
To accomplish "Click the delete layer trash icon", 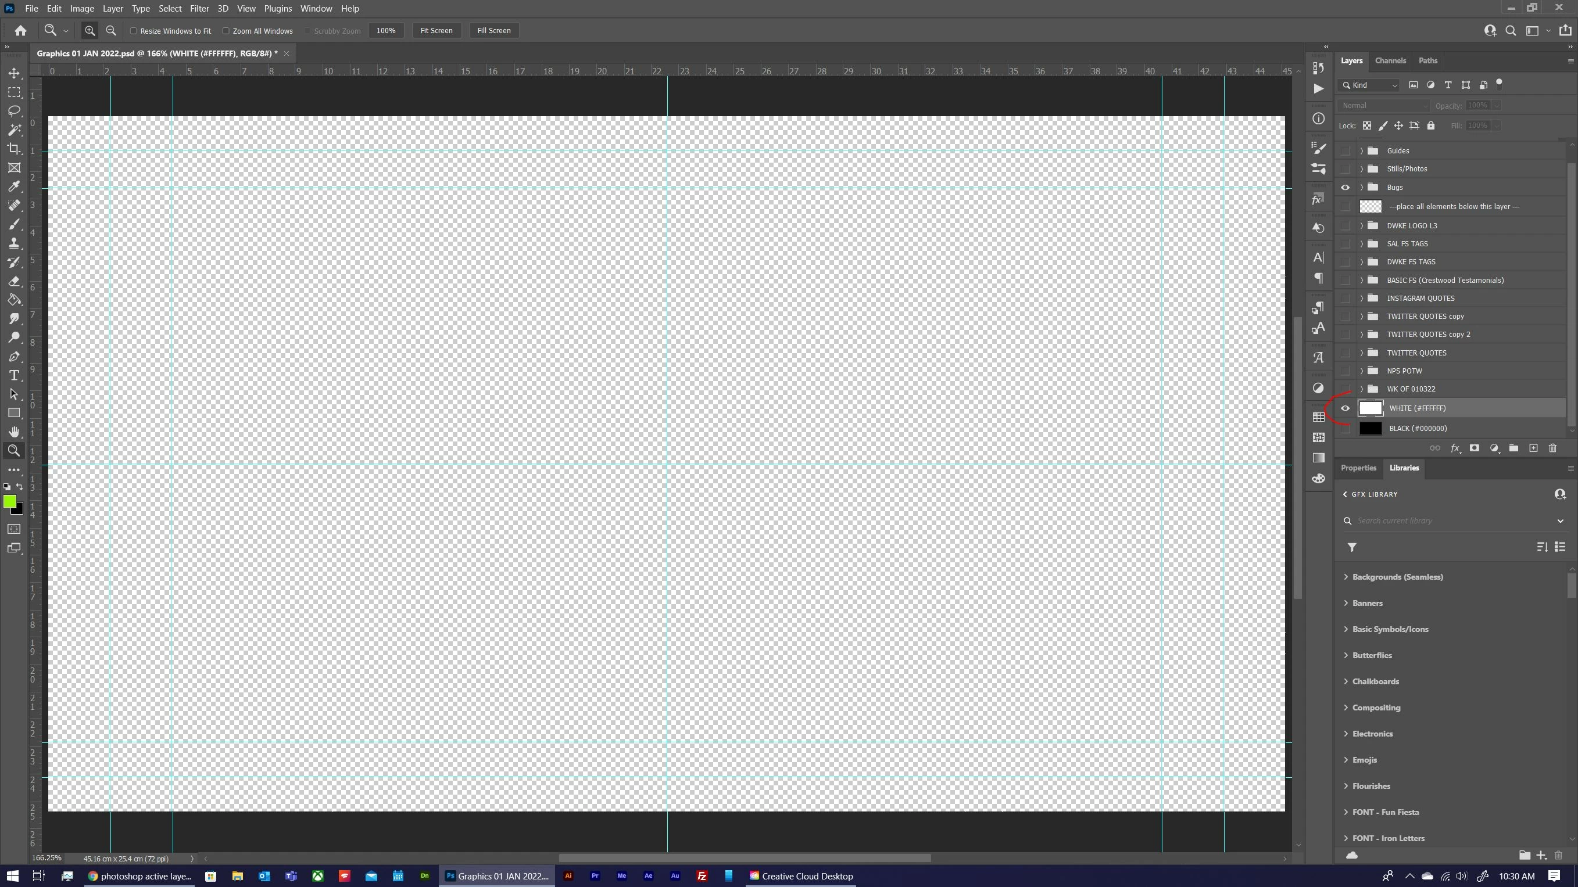I will (x=1552, y=448).
